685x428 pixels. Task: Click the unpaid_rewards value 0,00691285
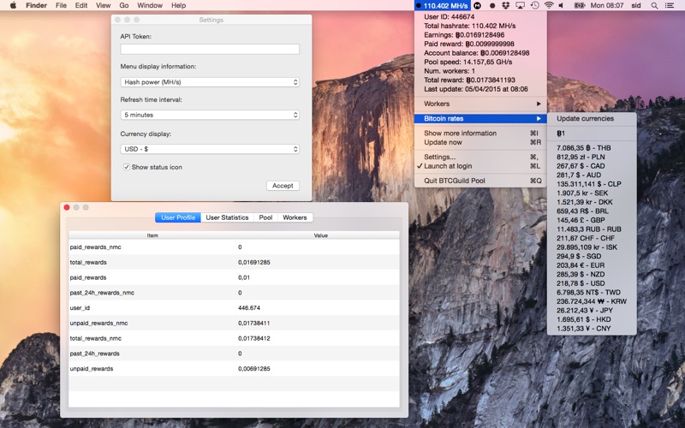(x=254, y=369)
